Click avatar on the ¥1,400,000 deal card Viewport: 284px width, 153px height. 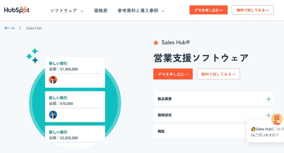point(53,80)
